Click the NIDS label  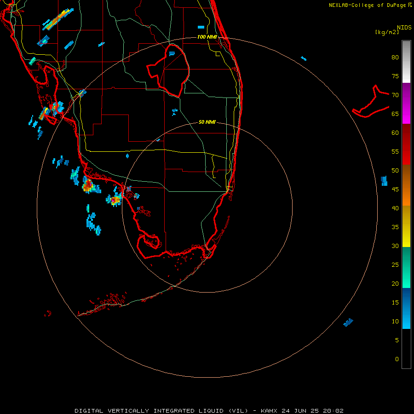(404, 28)
